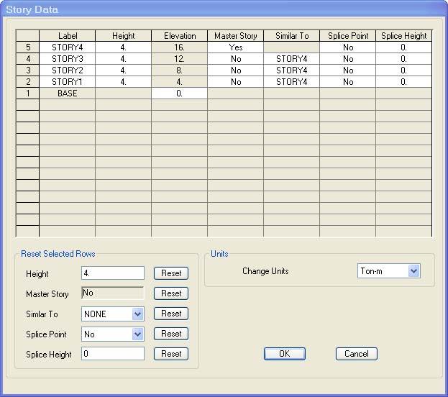
Task: Click the Height cell of STORY1
Action: click(x=123, y=82)
